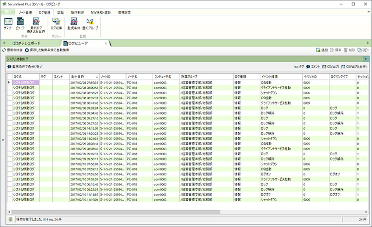Click the コメント speech bubble toolbar button
The height and width of the screenshot is (227, 372).
click(313, 66)
